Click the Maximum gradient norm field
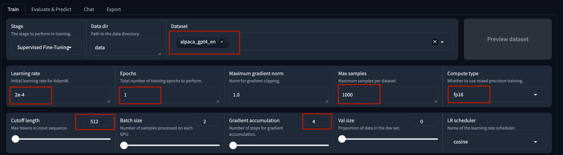Viewport: 563px width, 155px height. [x=278, y=95]
